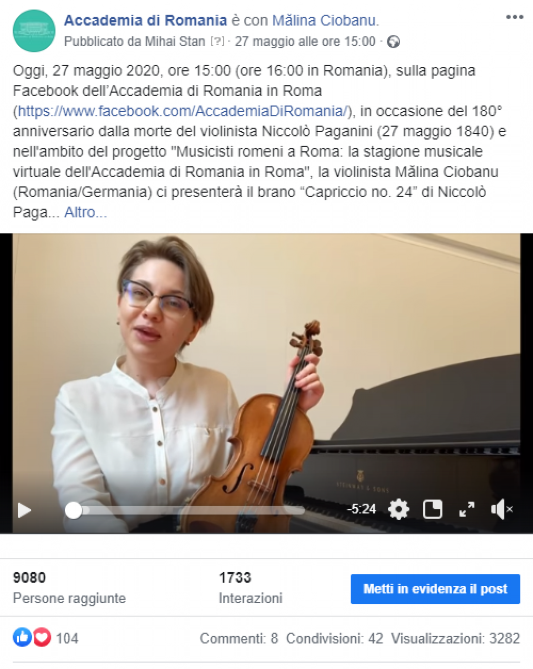Click the public globe privacy icon
The width and height of the screenshot is (533, 669).
(x=394, y=42)
